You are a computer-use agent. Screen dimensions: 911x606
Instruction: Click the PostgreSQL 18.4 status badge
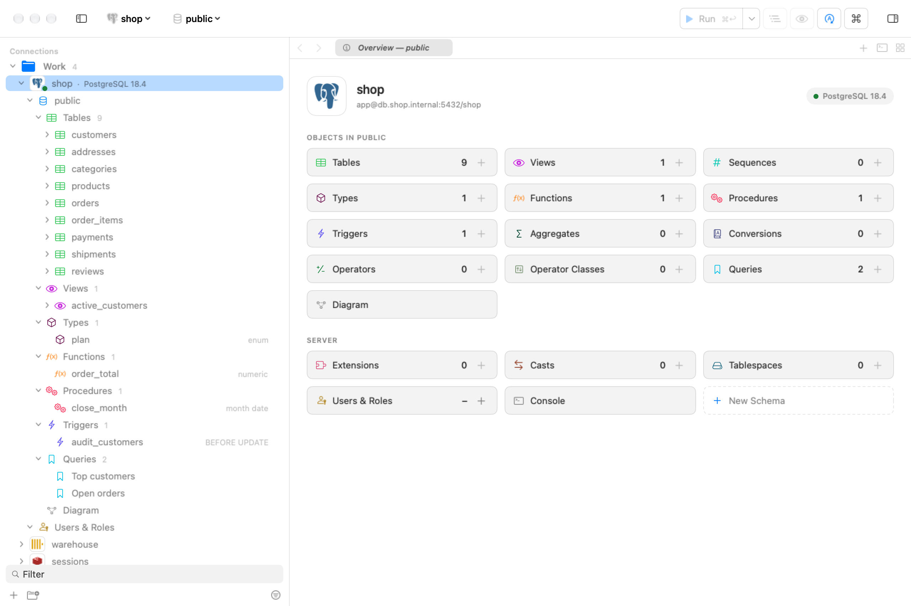click(x=849, y=96)
